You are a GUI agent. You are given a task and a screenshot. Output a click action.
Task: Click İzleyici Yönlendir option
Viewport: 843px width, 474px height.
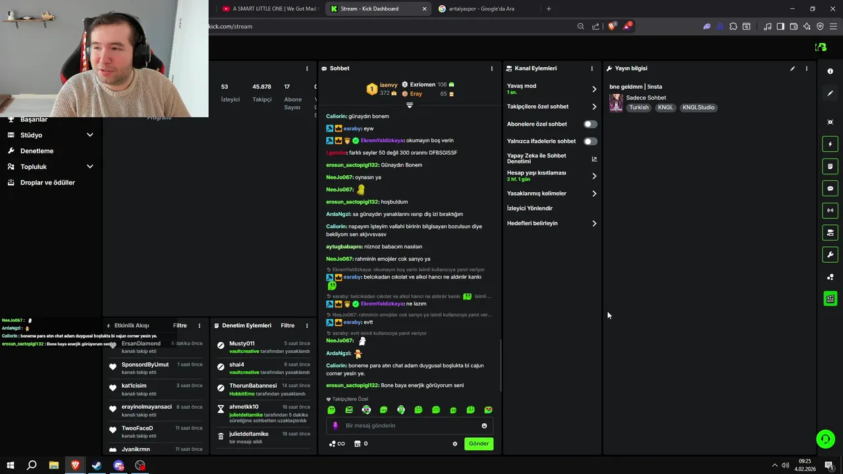click(x=530, y=208)
